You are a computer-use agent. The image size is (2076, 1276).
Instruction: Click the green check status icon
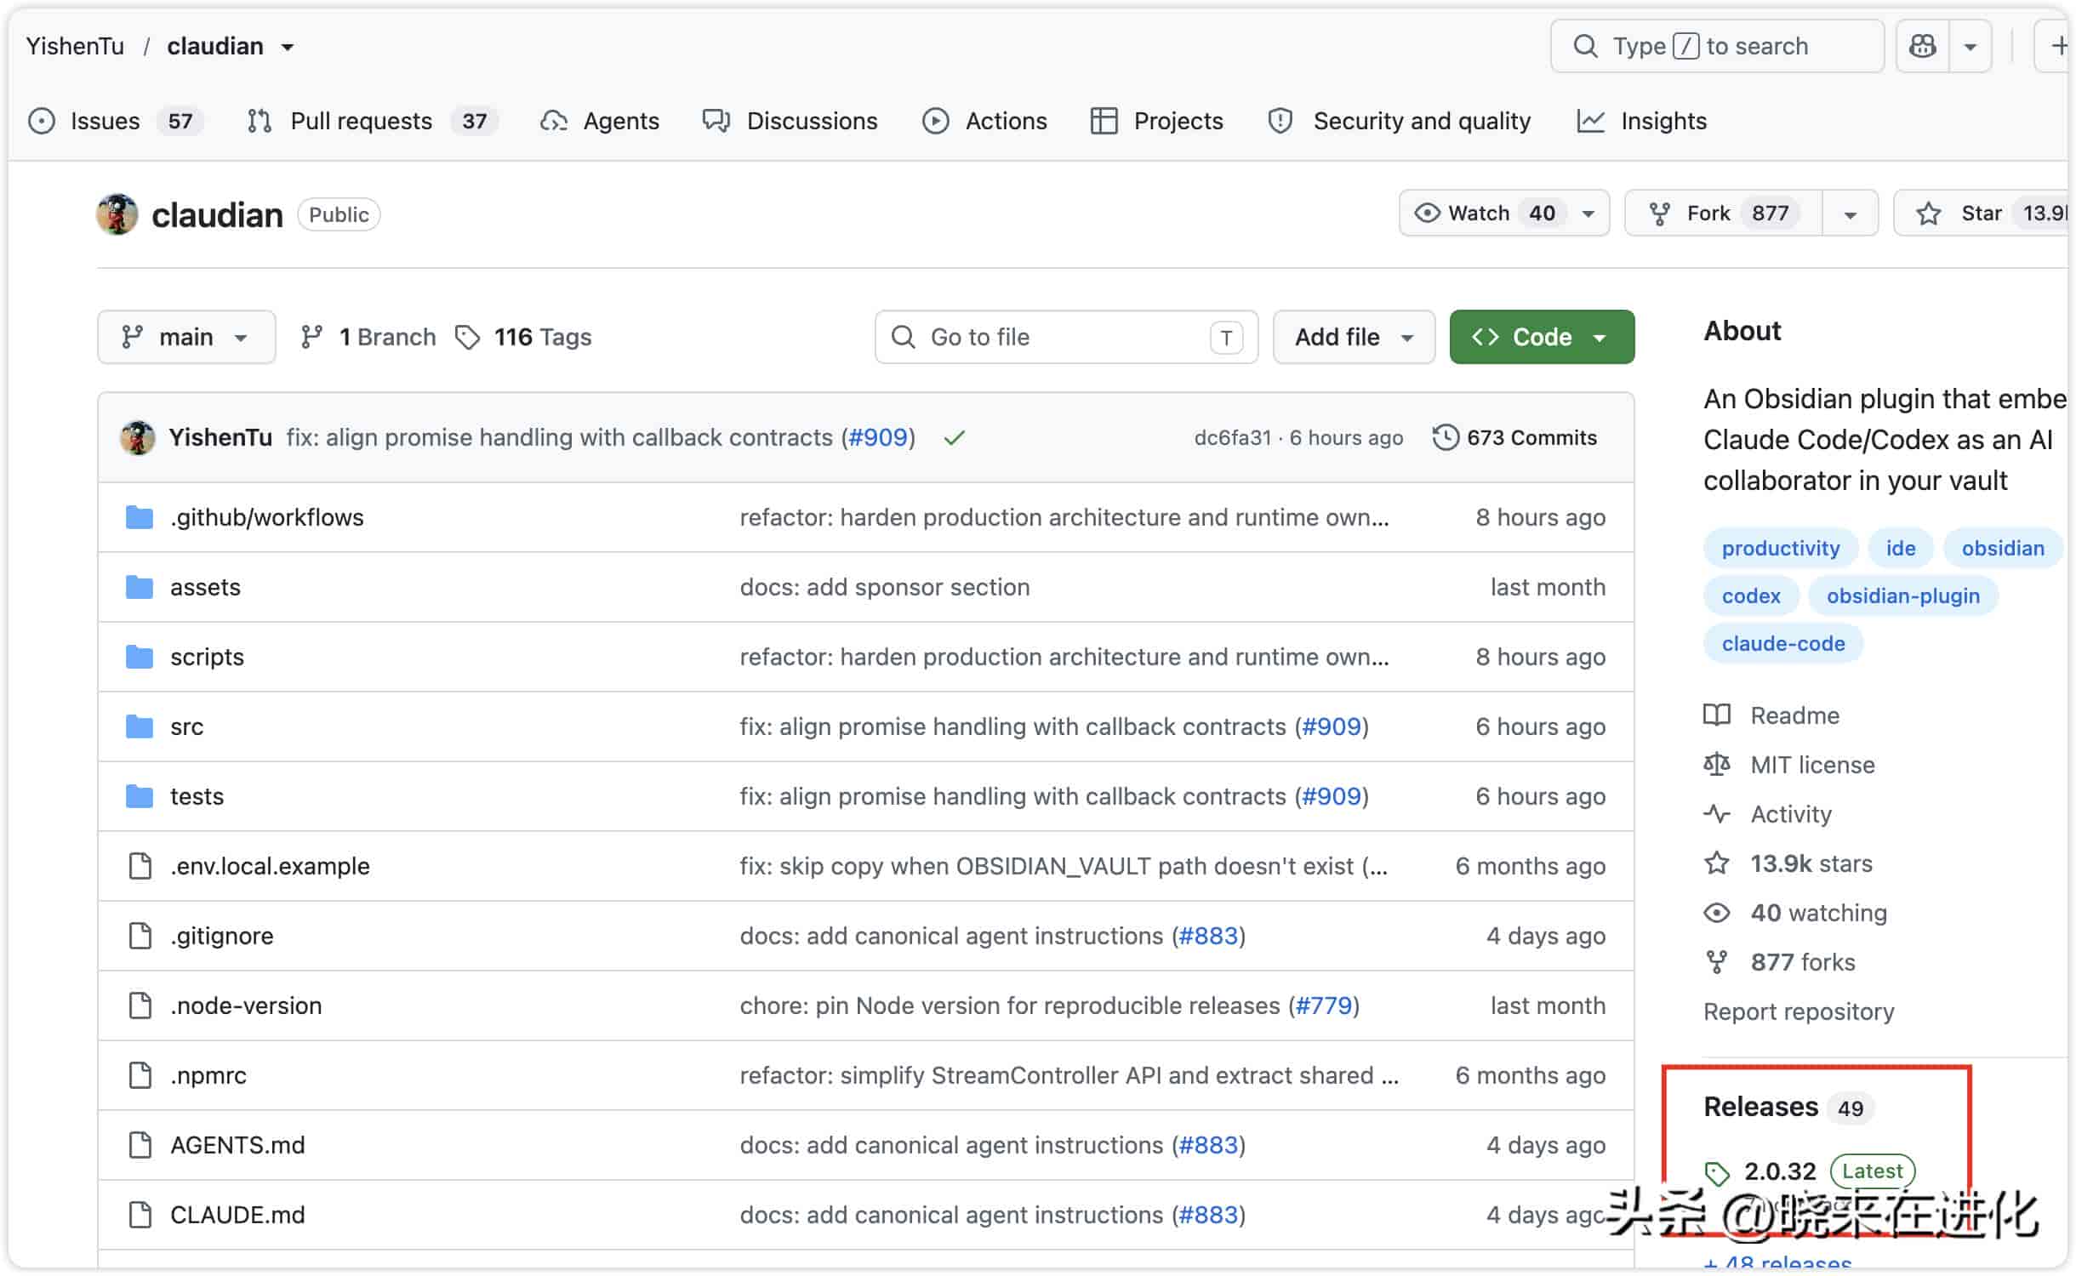[954, 437]
